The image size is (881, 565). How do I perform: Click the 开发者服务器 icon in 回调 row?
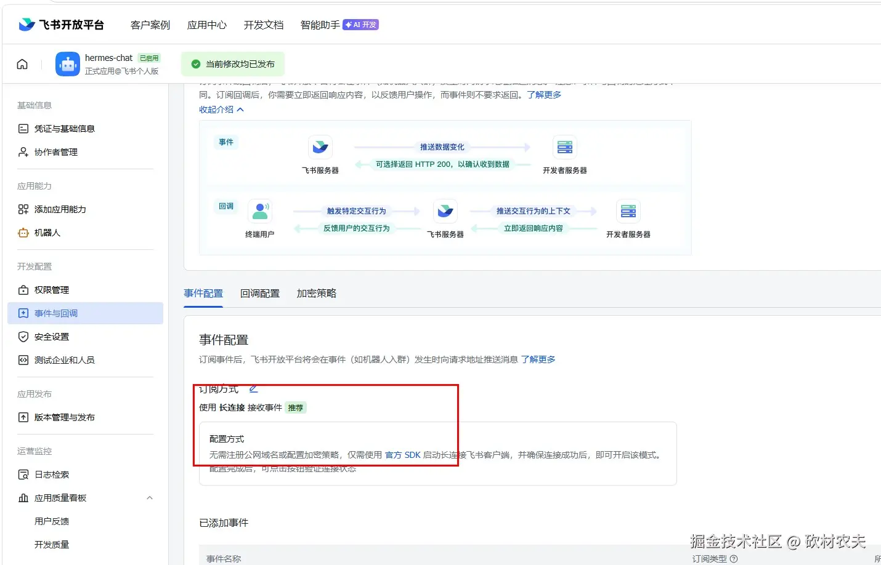628,211
